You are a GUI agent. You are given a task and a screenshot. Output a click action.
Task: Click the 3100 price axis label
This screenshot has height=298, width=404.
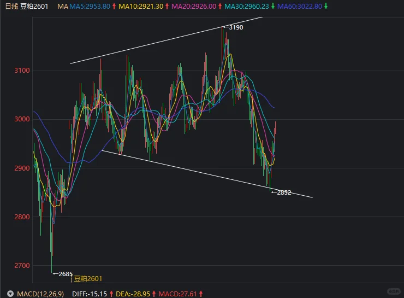point(22,71)
